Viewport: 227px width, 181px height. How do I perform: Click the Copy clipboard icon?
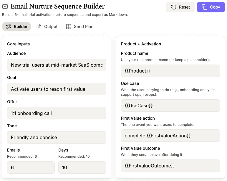coord(205,7)
